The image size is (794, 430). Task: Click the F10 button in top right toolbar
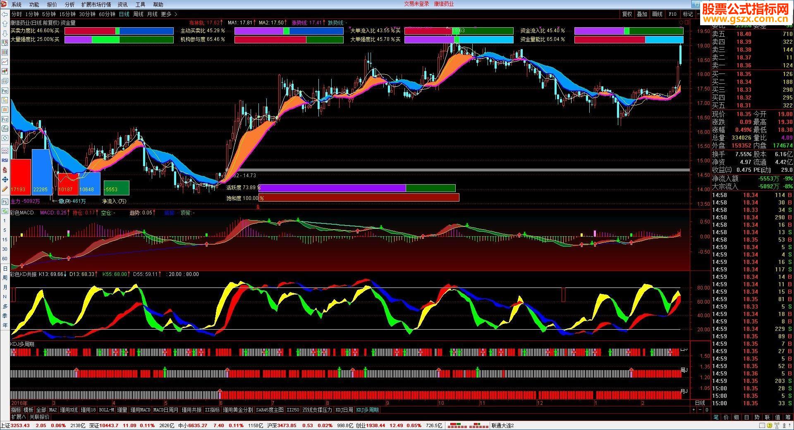click(672, 14)
